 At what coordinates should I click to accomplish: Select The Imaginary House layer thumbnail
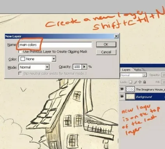point(130,89)
